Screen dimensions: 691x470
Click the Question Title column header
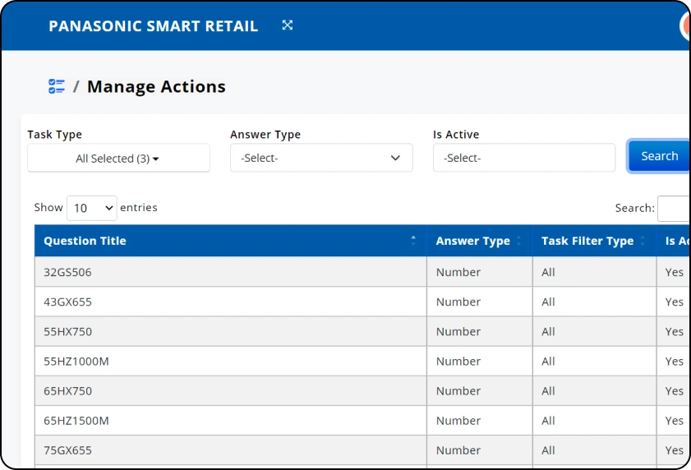[x=231, y=241]
